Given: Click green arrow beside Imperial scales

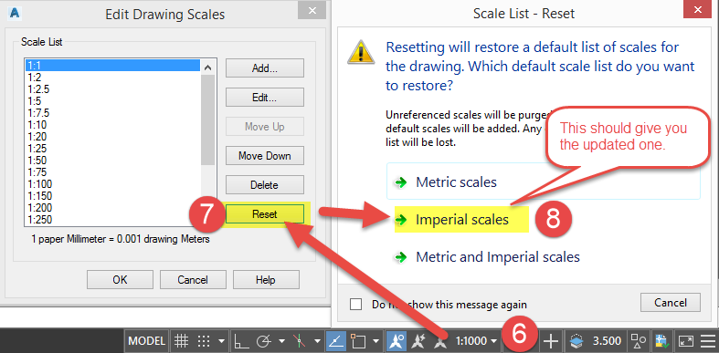Looking at the screenshot, I should coord(401,220).
